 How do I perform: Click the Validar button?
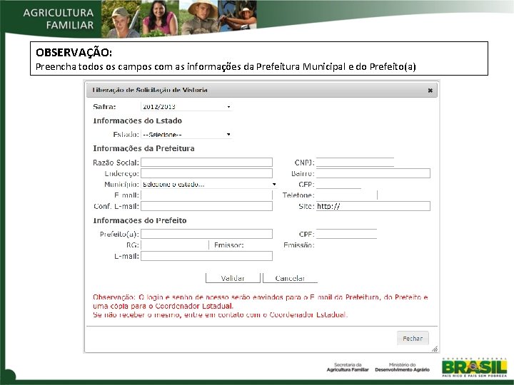pos(233,278)
